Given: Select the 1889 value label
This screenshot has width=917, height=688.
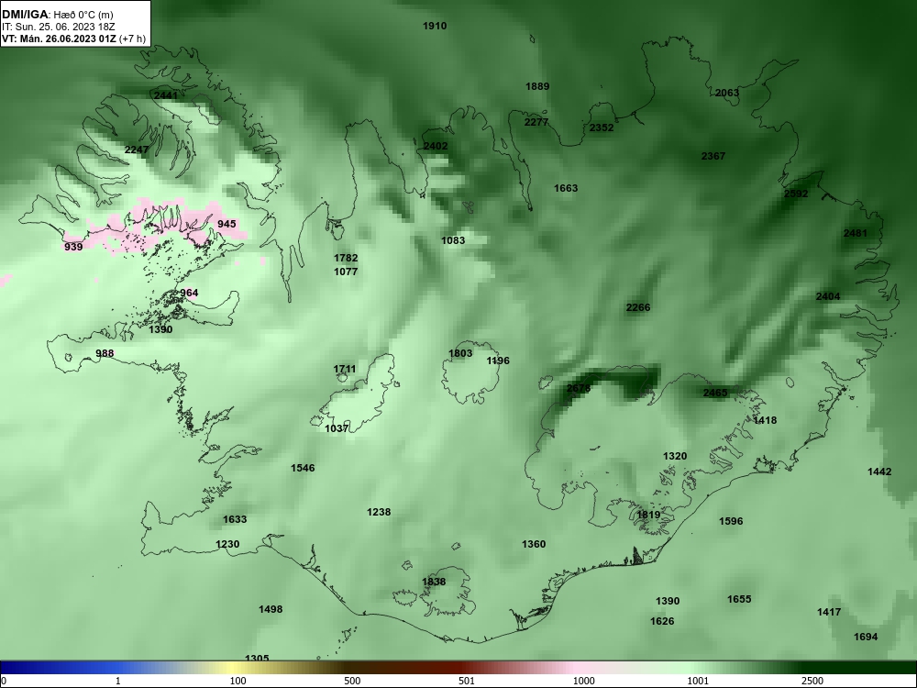Looking at the screenshot, I should [536, 86].
